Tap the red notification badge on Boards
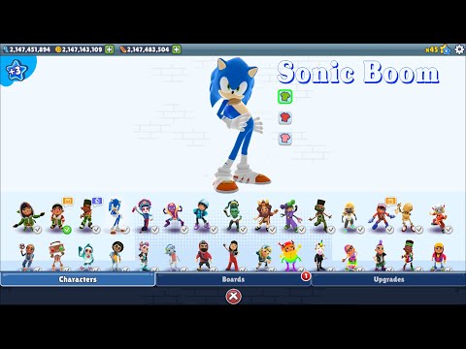Viewport: 466px width, 349px height. [306, 276]
